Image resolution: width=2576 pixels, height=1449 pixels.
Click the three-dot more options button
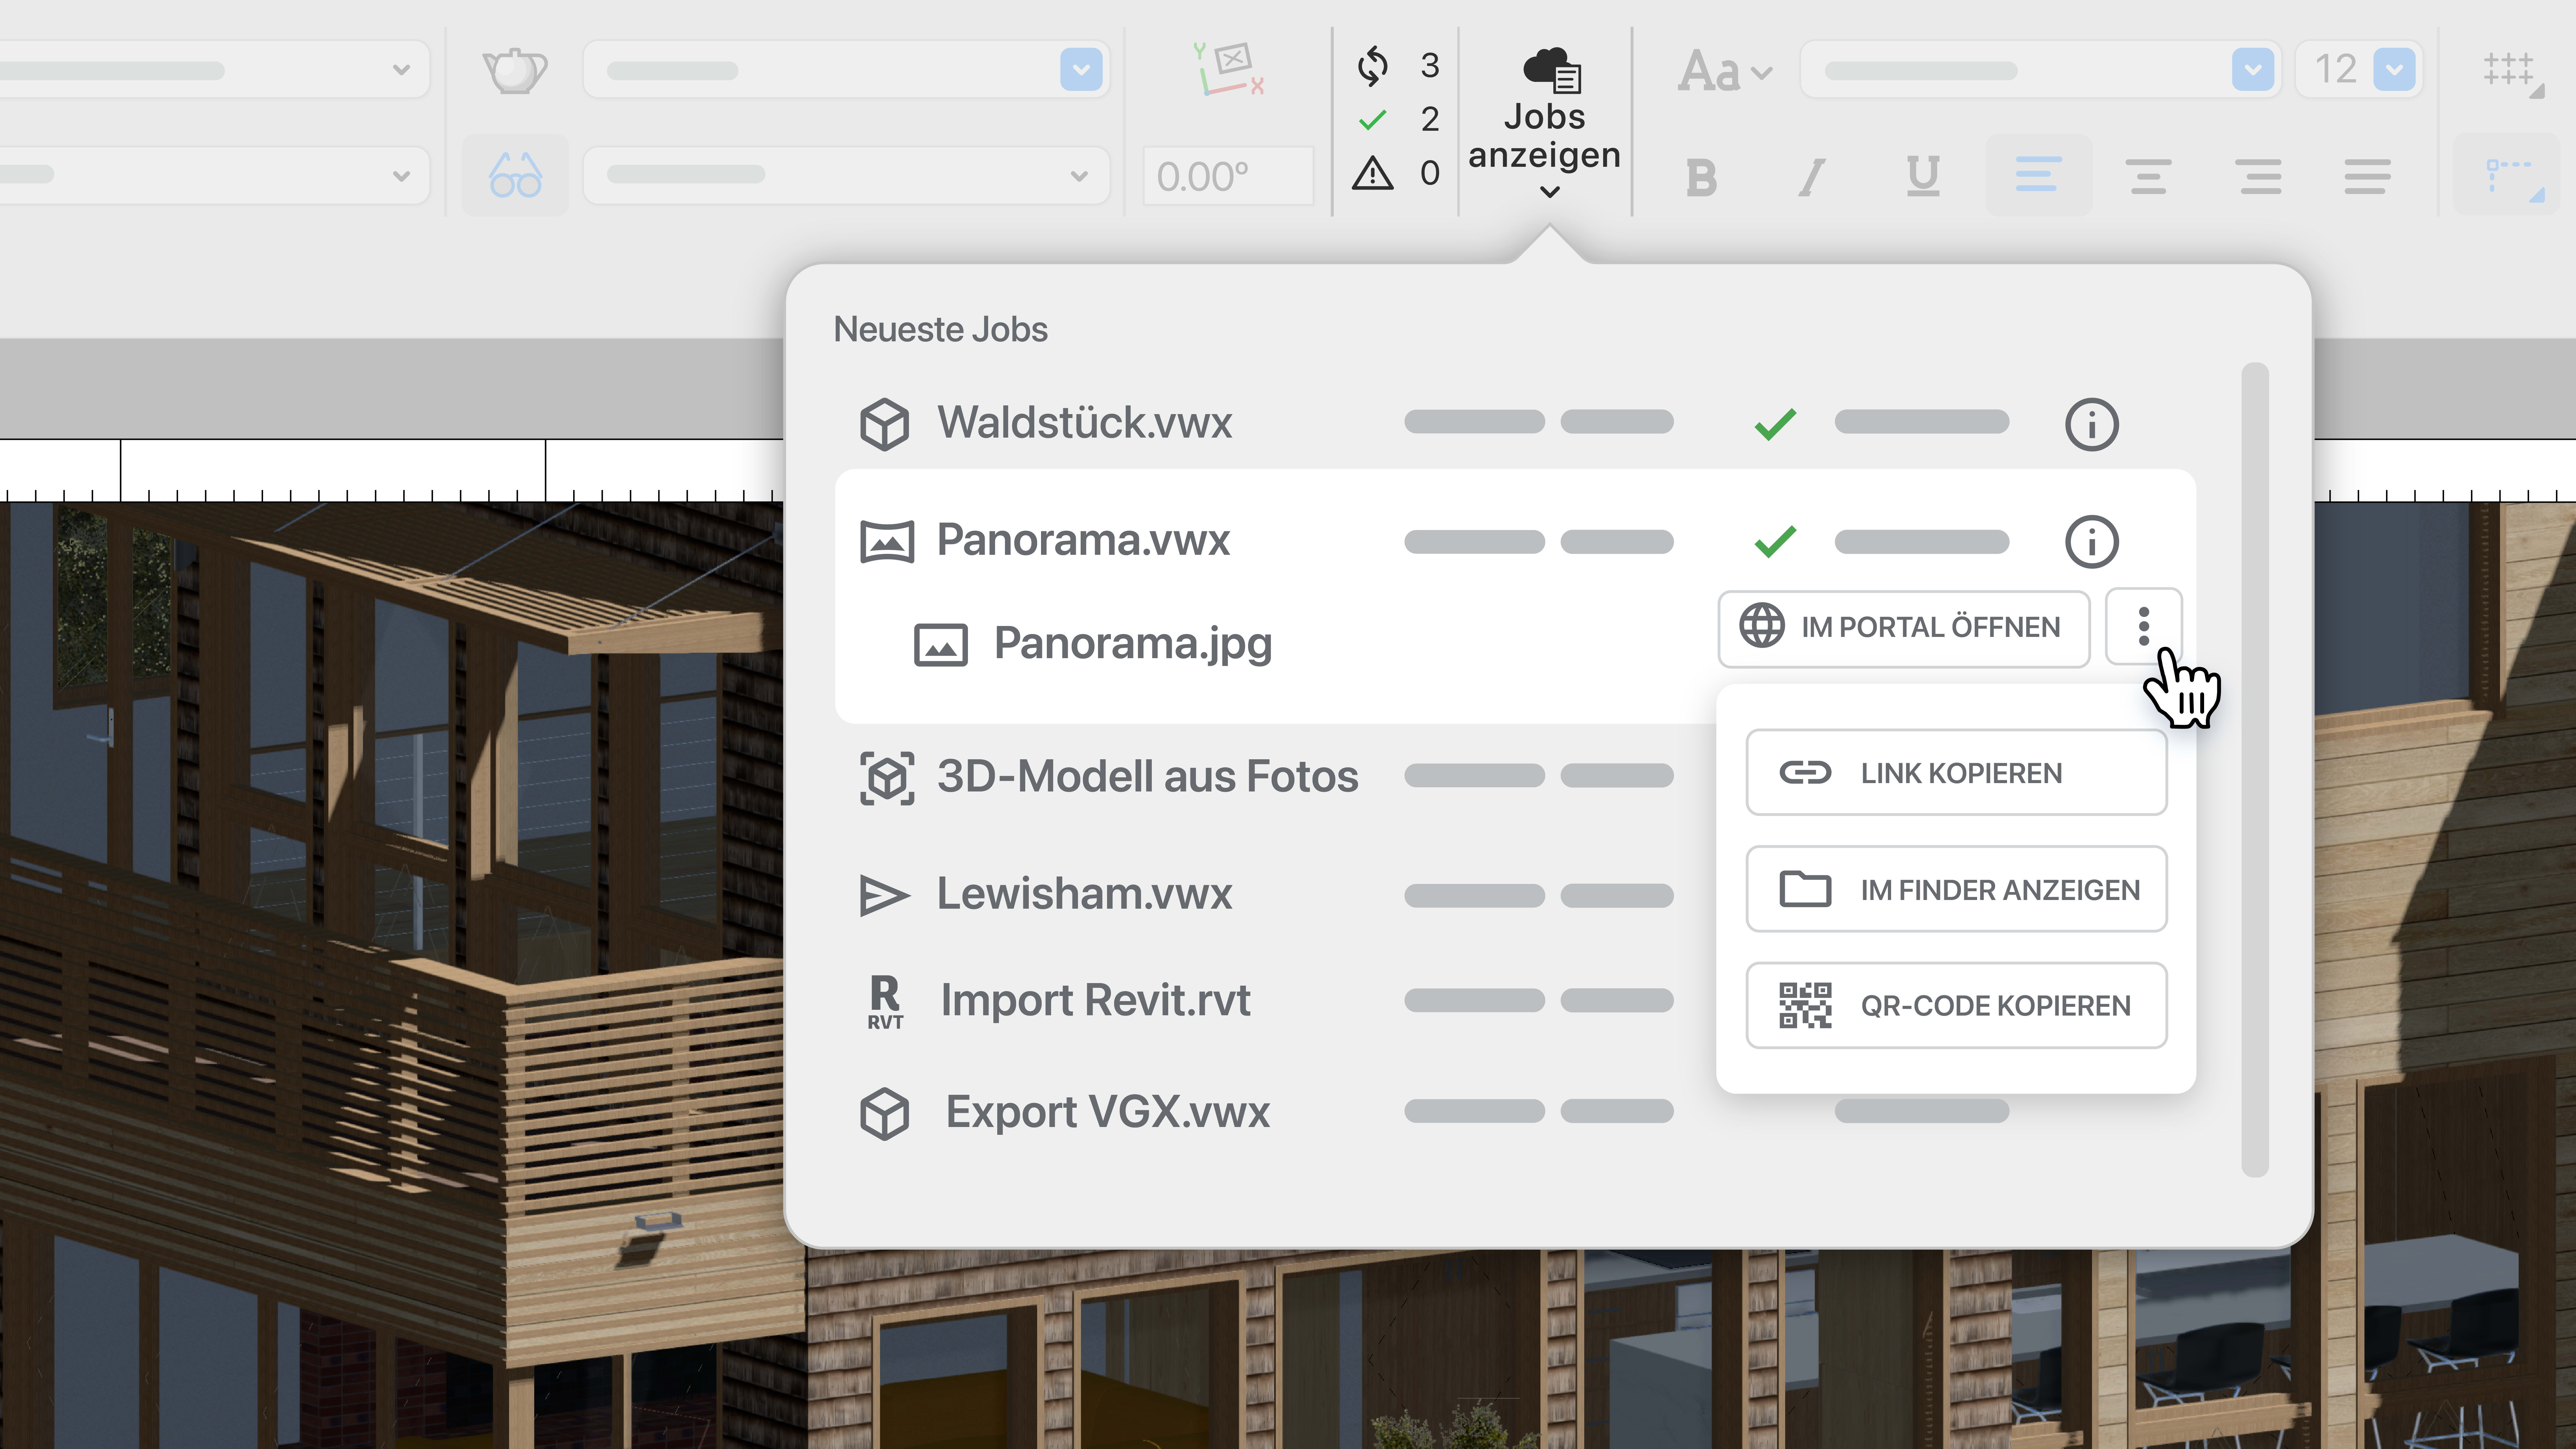click(2143, 627)
